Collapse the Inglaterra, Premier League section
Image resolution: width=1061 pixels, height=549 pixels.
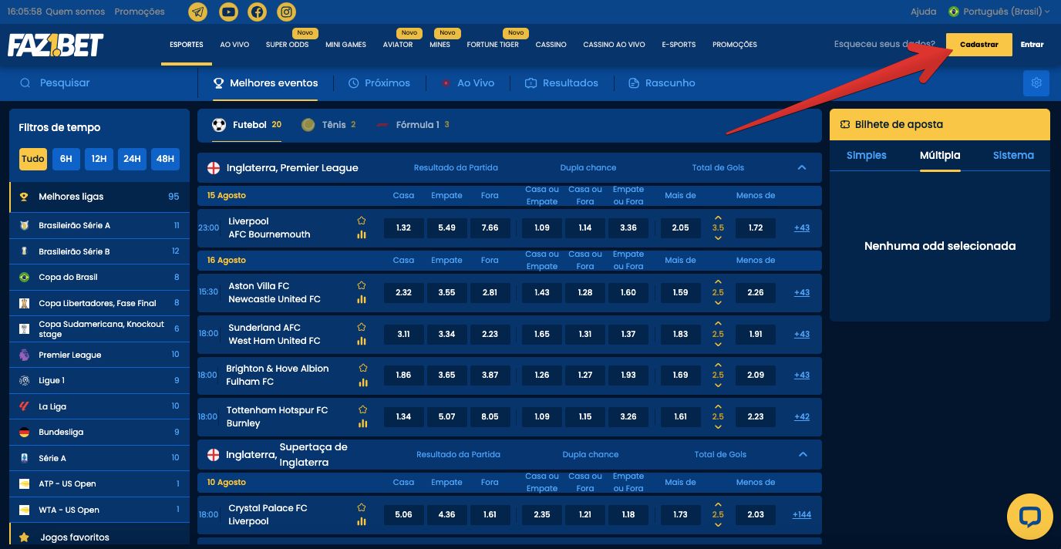pyautogui.click(x=802, y=167)
